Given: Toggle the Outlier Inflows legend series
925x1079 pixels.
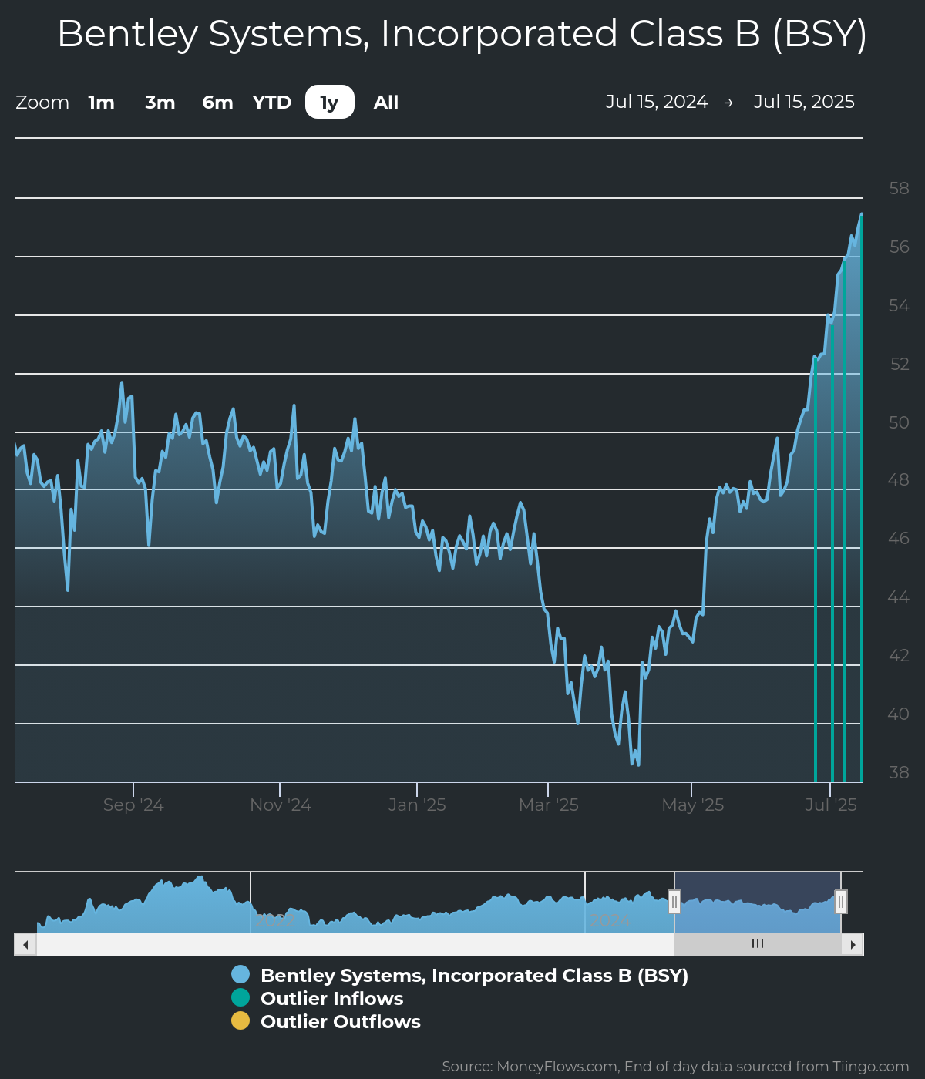Looking at the screenshot, I should (318, 998).
